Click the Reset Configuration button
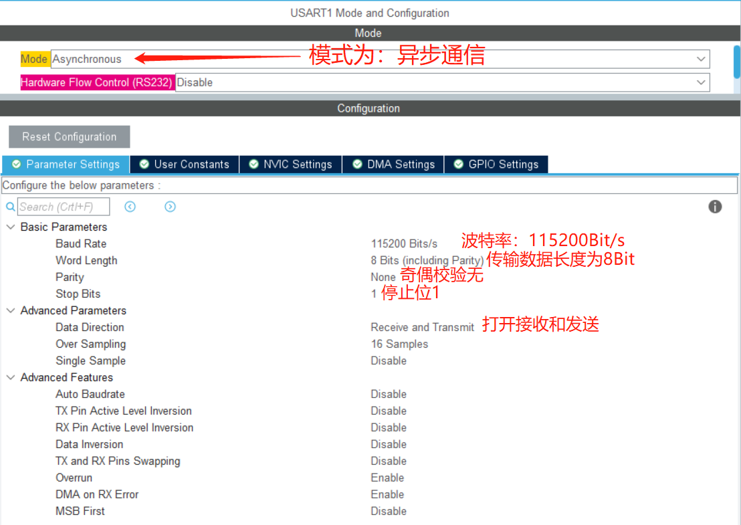Viewport: 741px width, 525px height. point(70,136)
